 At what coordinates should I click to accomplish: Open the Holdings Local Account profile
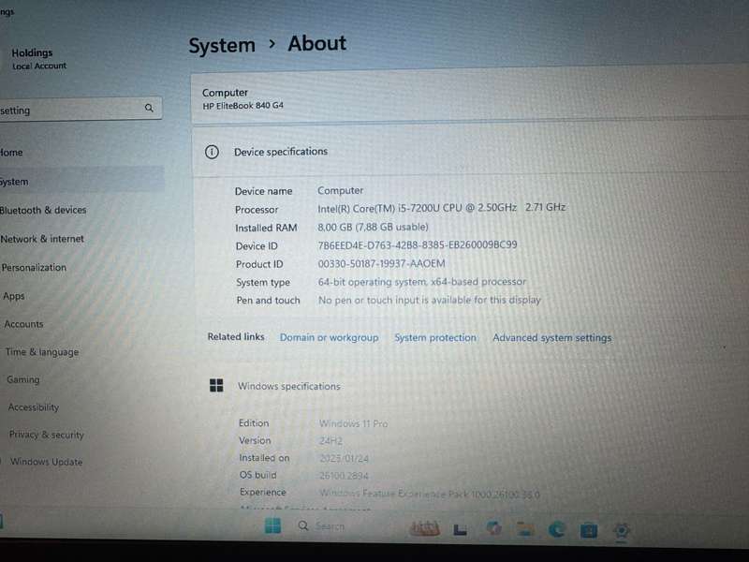tap(38, 59)
